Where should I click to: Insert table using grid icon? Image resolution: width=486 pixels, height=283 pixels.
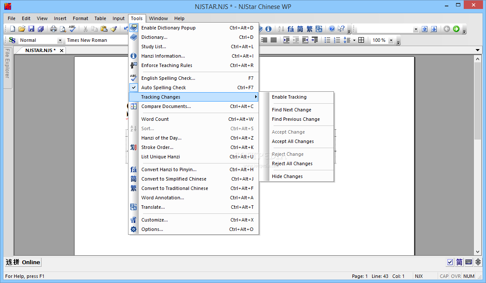(361, 40)
